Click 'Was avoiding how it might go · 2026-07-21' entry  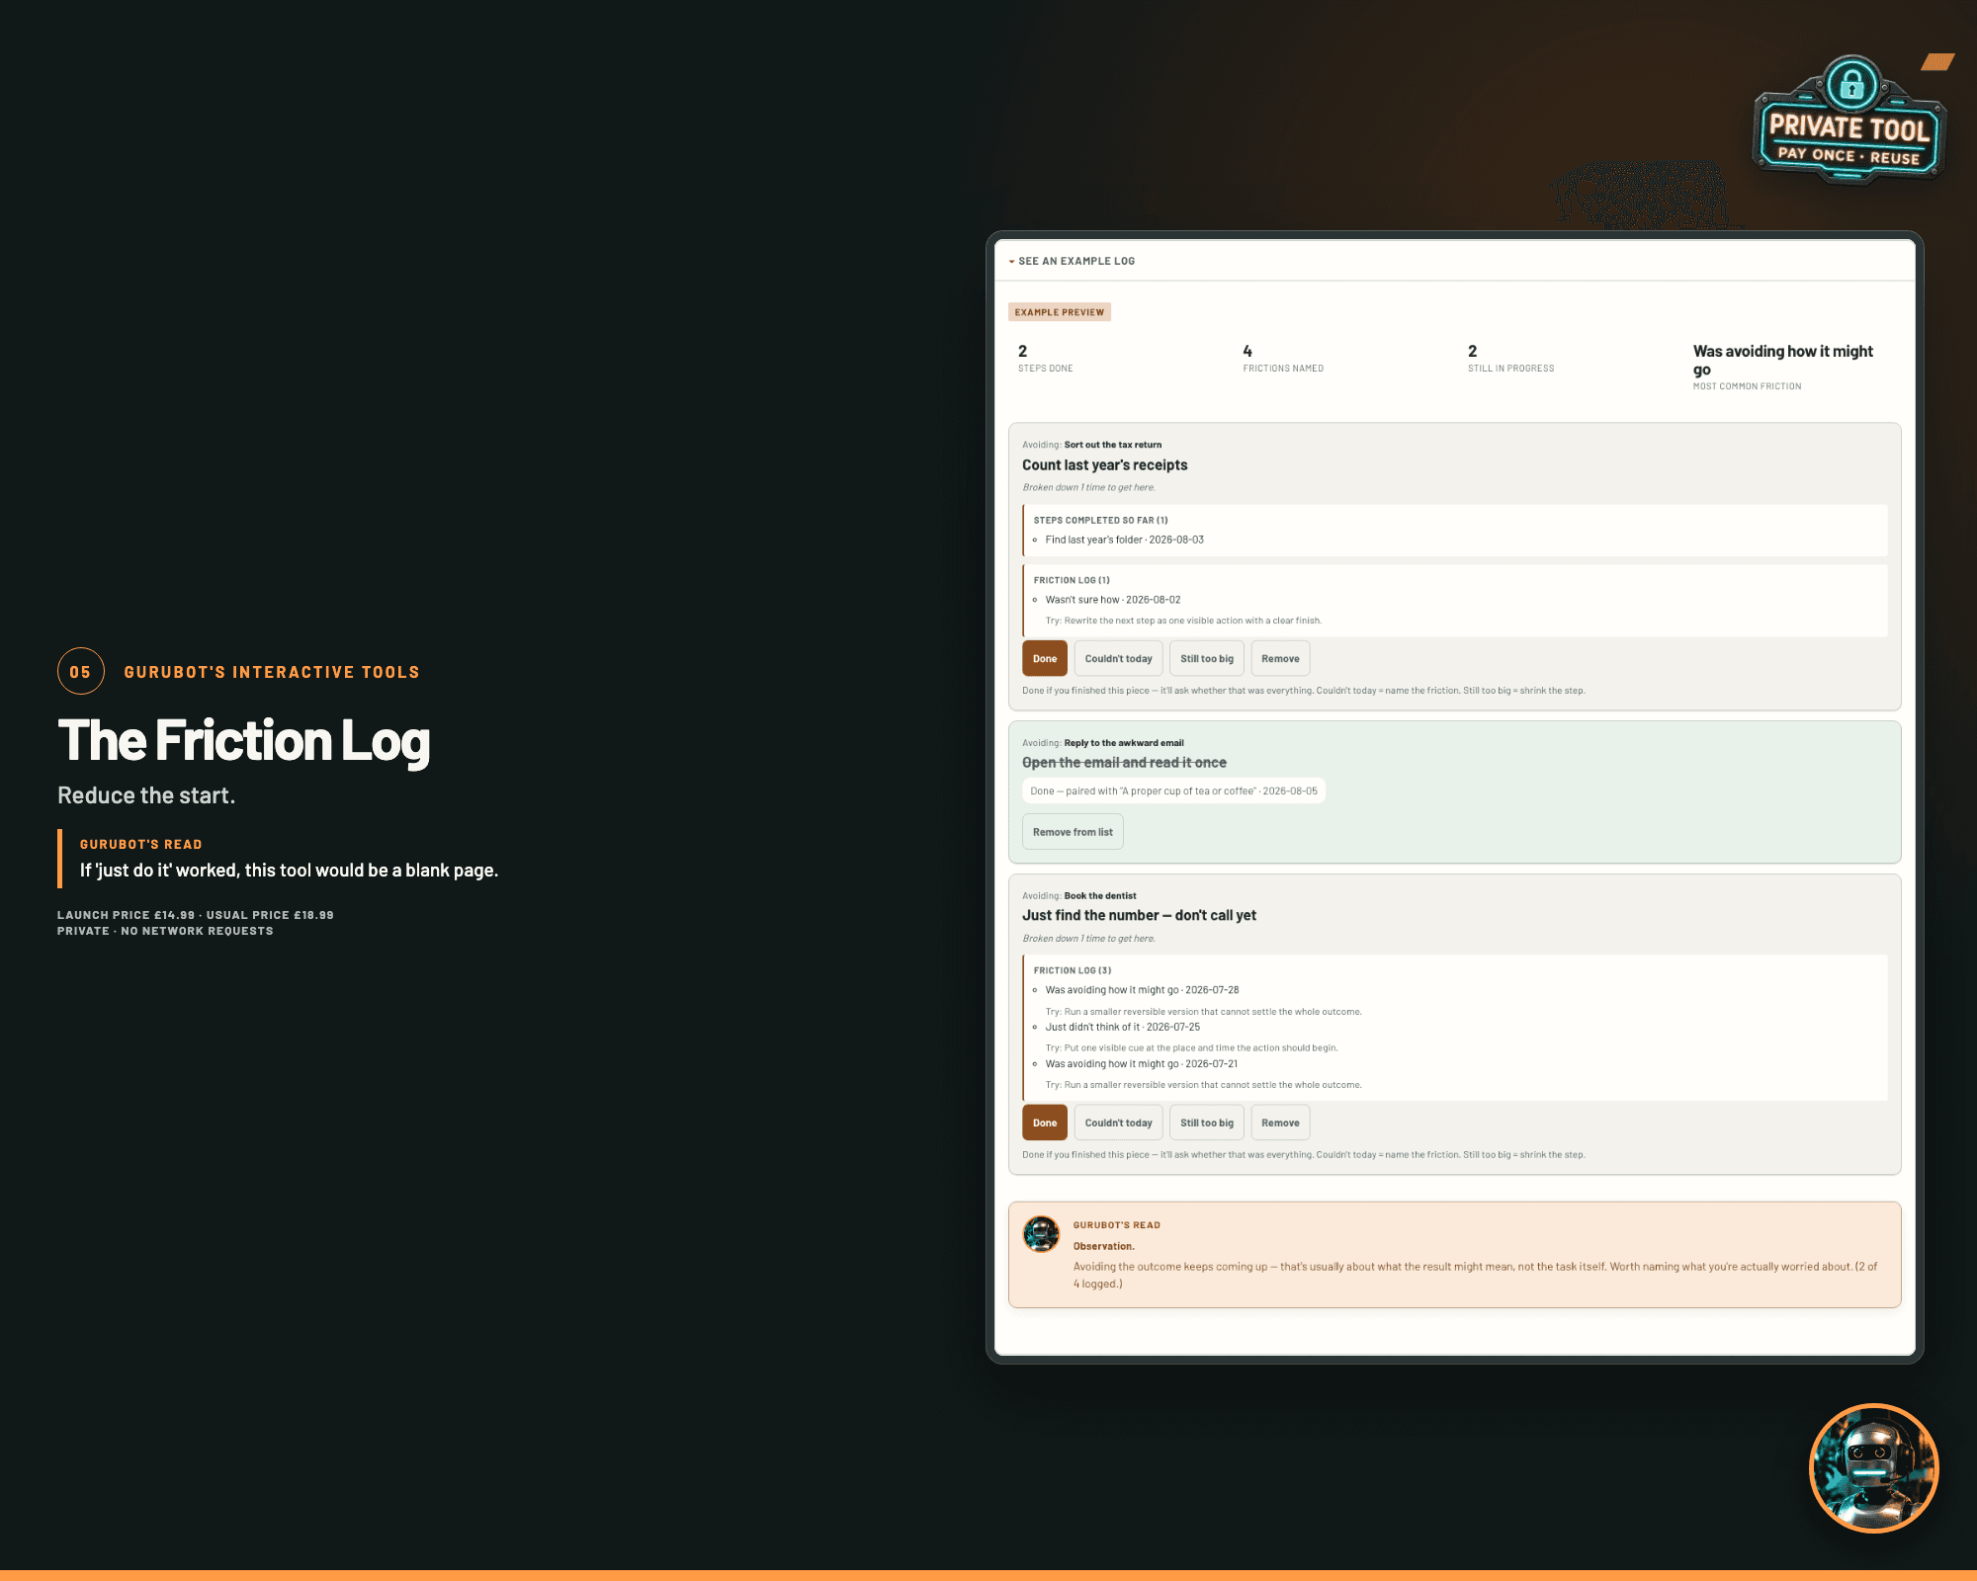tap(1142, 1064)
